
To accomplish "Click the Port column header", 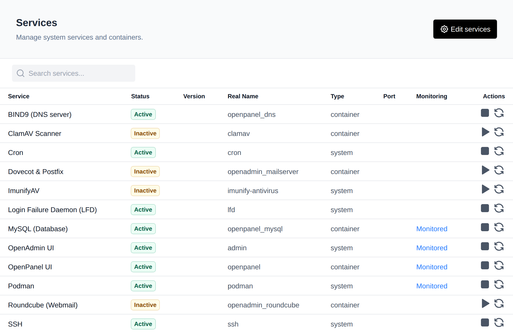I will point(389,96).
